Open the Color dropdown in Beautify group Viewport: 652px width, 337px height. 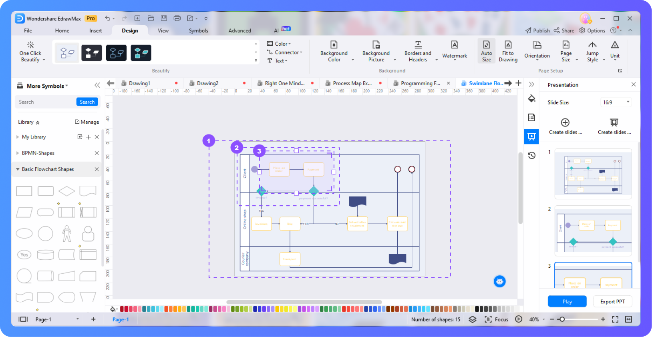coord(279,44)
